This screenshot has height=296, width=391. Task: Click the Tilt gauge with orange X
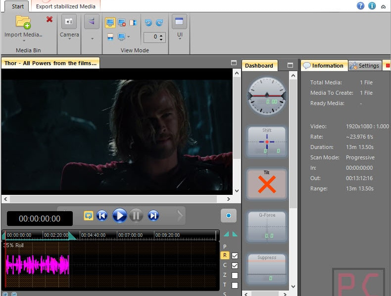point(267,184)
